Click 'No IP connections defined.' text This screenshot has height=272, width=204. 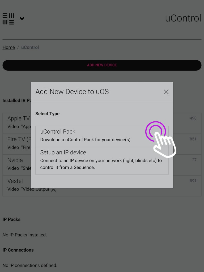pos(30,265)
